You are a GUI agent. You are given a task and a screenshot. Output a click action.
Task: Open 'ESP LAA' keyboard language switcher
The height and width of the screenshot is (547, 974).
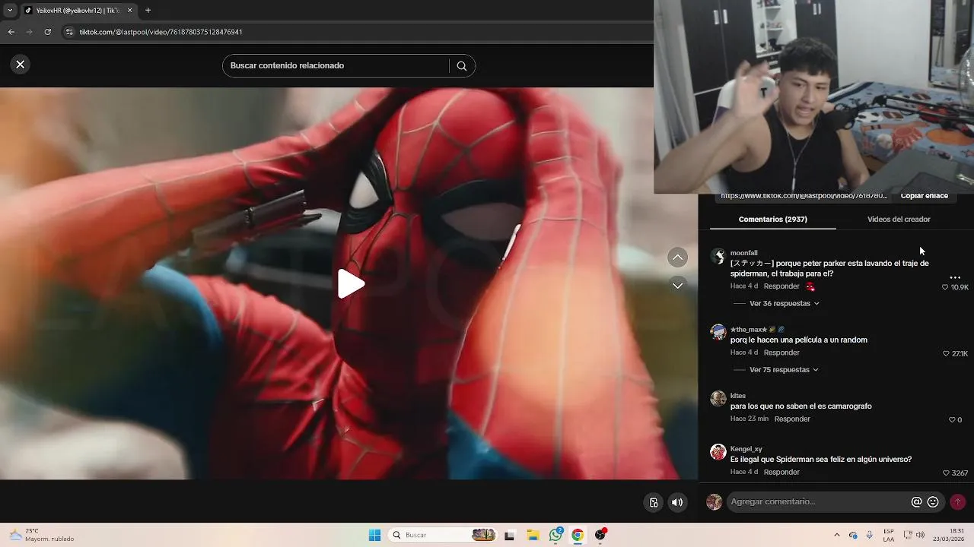coord(889,535)
